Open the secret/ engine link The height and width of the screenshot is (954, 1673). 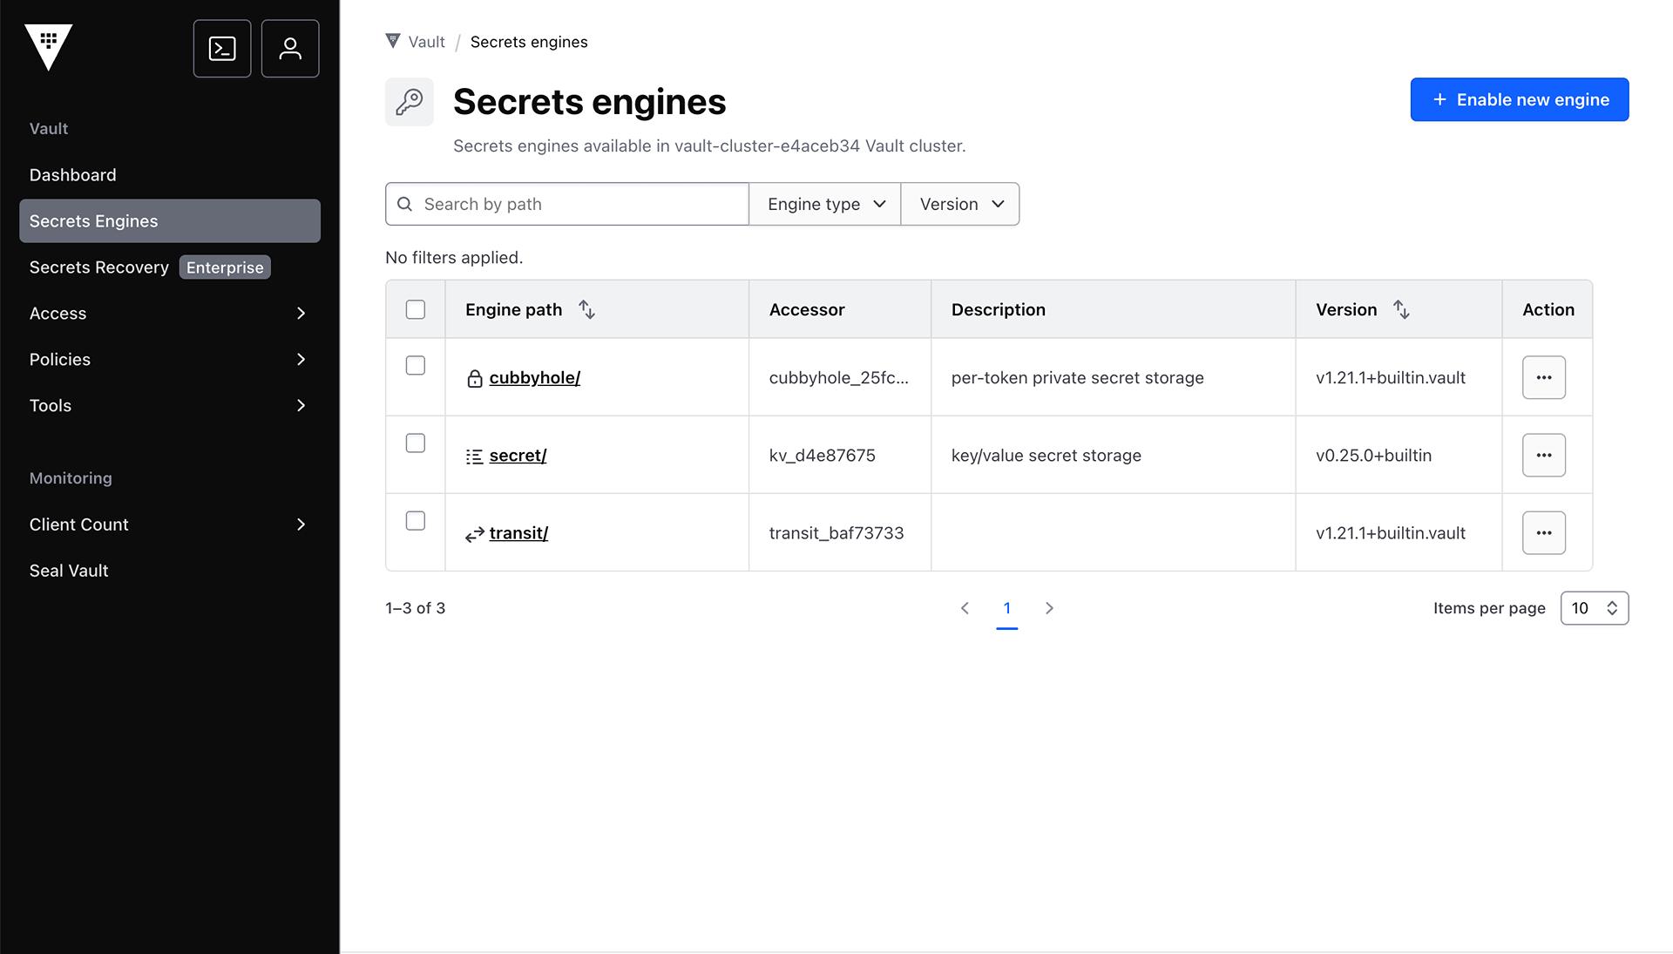pos(518,455)
